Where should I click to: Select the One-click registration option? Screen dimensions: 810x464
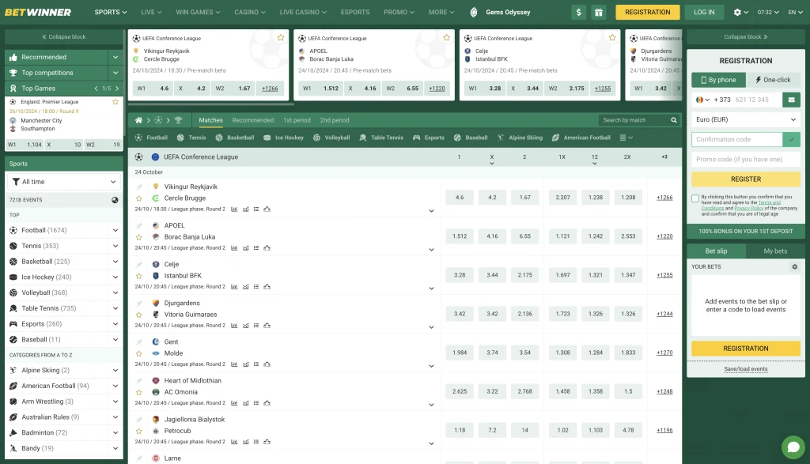pyautogui.click(x=773, y=80)
